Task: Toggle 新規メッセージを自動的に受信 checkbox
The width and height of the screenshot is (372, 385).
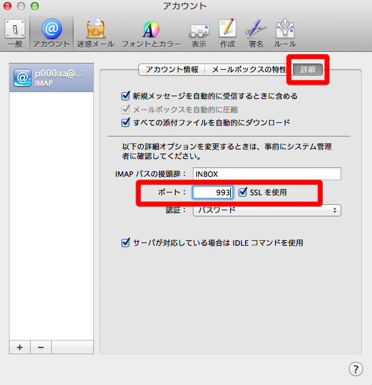Action: click(125, 96)
